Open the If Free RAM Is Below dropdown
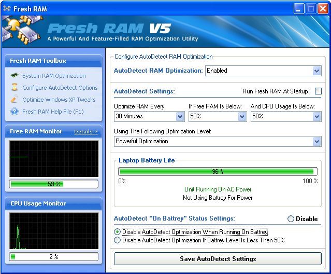 (x=218, y=116)
